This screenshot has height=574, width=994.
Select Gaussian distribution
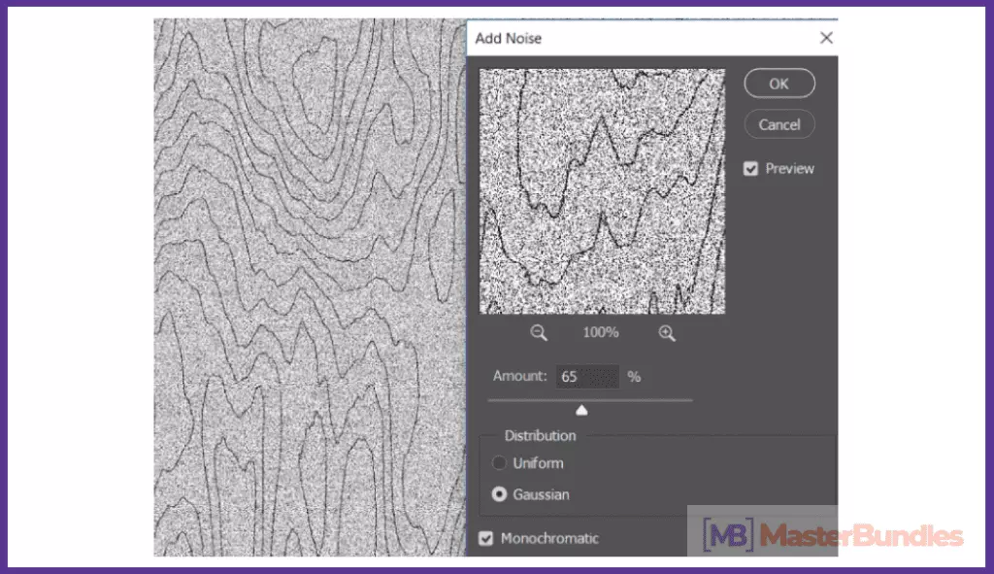coord(499,494)
